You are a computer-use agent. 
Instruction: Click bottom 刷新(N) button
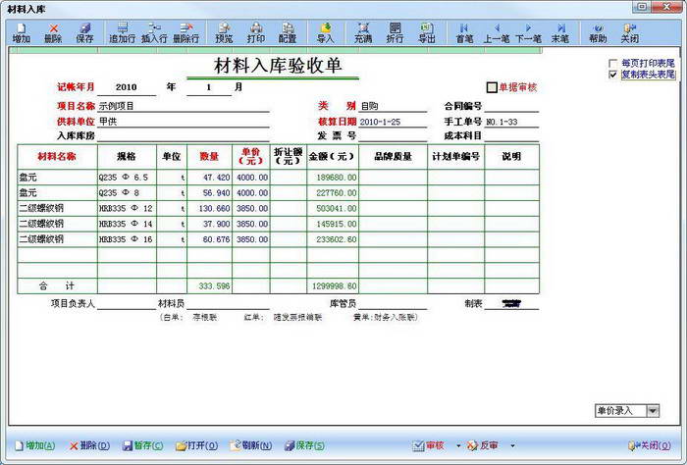tap(251, 445)
